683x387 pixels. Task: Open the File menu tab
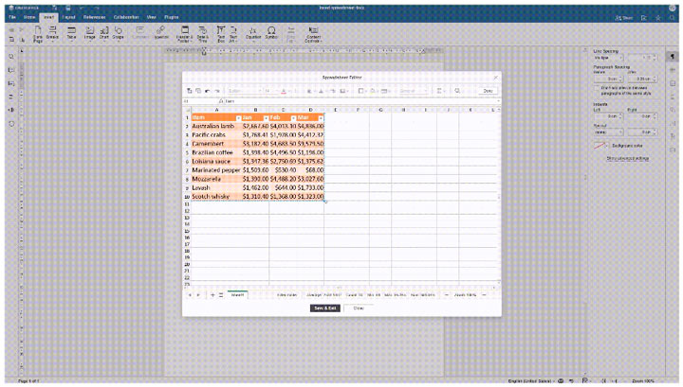[12, 17]
